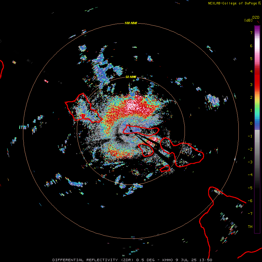Click the 100 NMI range ring label
This screenshot has height=262, width=262.
pyautogui.click(x=131, y=23)
